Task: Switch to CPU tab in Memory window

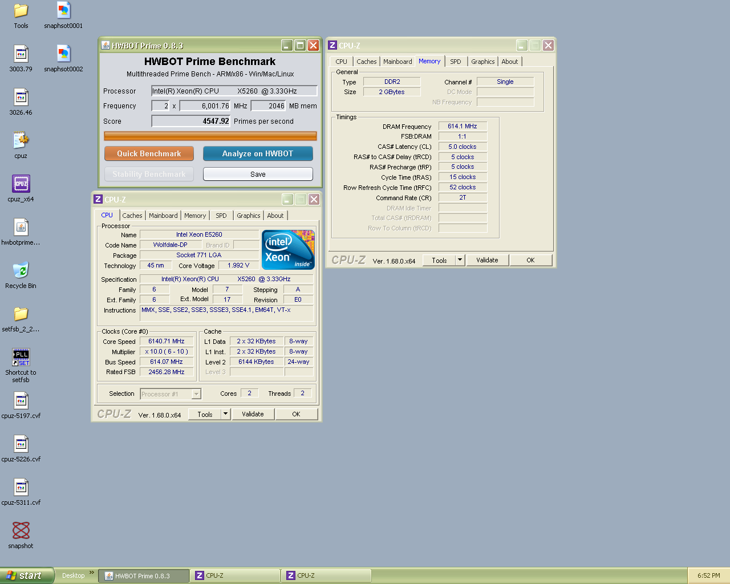Action: click(x=341, y=62)
